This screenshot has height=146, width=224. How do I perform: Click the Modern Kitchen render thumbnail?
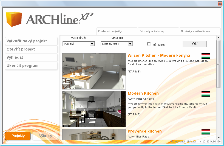[94, 109]
